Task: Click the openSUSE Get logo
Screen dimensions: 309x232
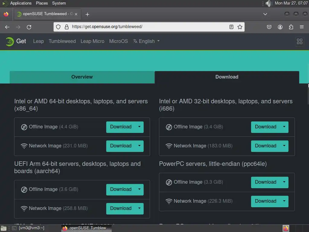Action: coord(16,41)
